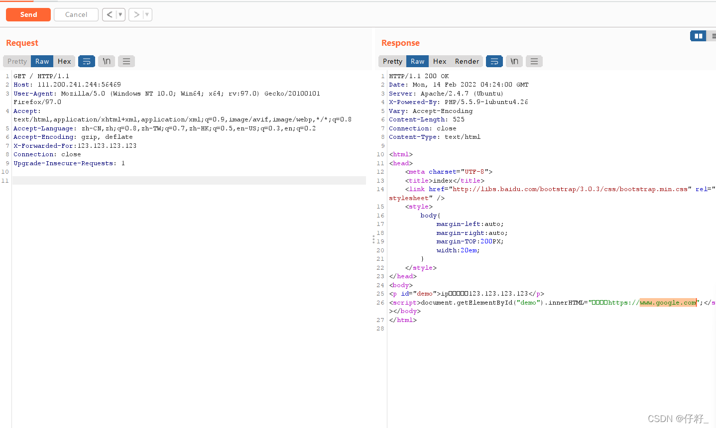The image size is (716, 428).
Task: Click the 'HTTP/1.1 200 OK' status line
Action: [419, 76]
